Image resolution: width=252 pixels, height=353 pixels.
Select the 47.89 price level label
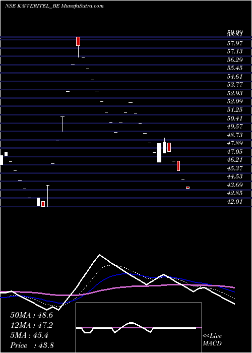[x=235, y=143]
